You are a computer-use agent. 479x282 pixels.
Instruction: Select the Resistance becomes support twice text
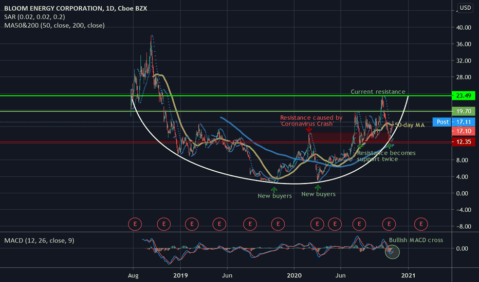click(386, 156)
